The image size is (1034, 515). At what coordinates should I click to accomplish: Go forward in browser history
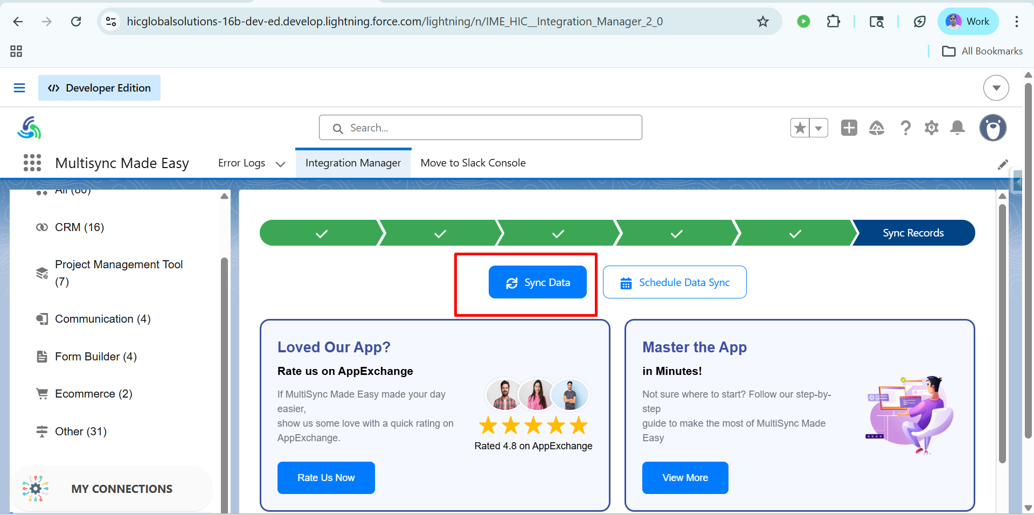pos(47,22)
